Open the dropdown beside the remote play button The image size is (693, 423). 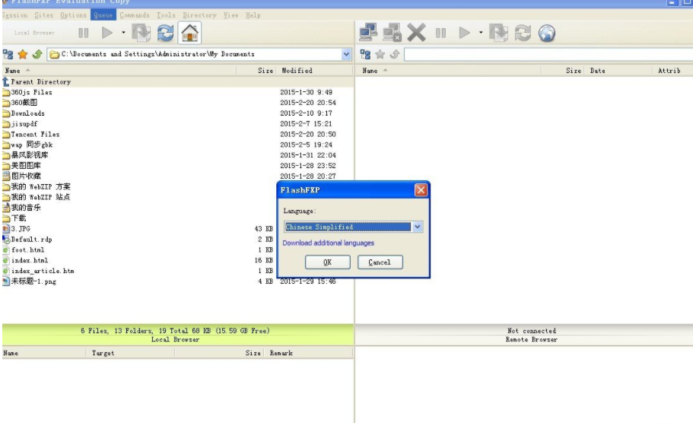pyautogui.click(x=481, y=33)
